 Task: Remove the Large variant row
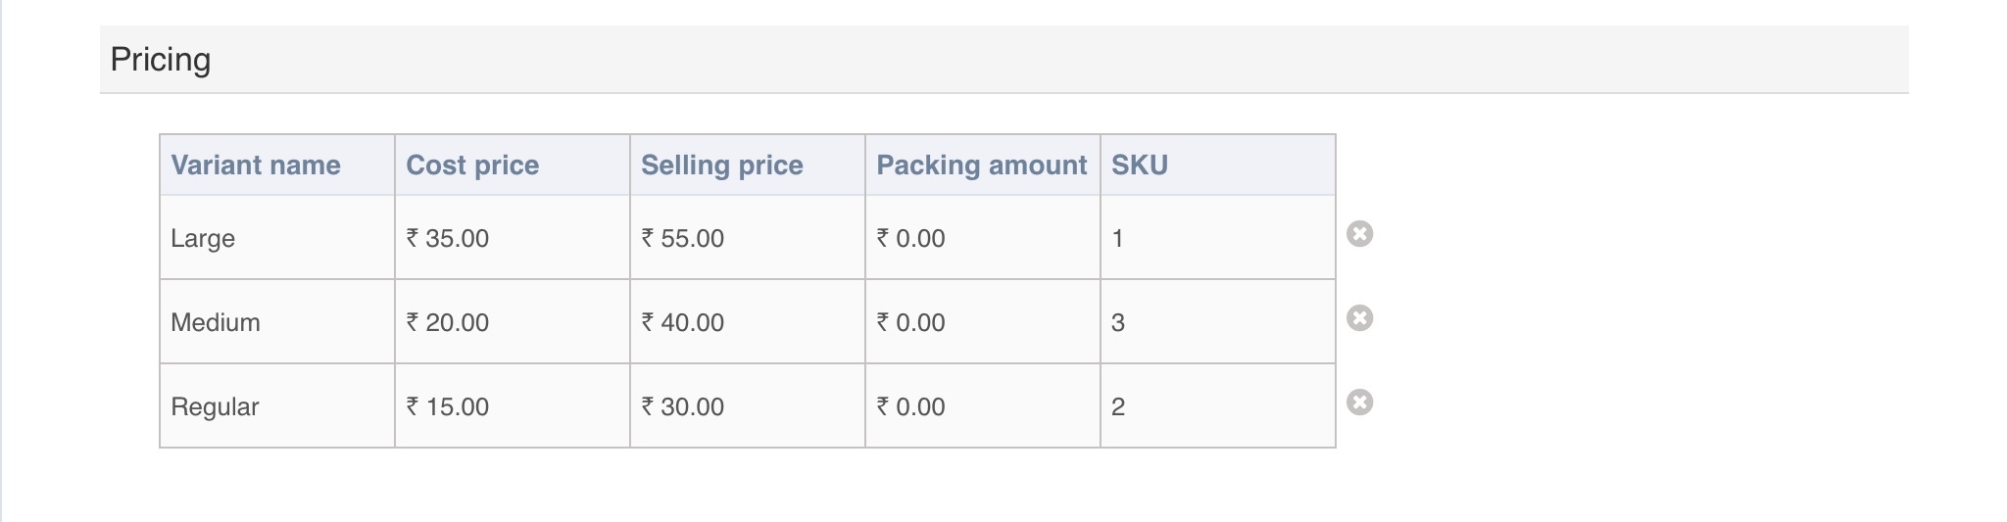(1359, 234)
